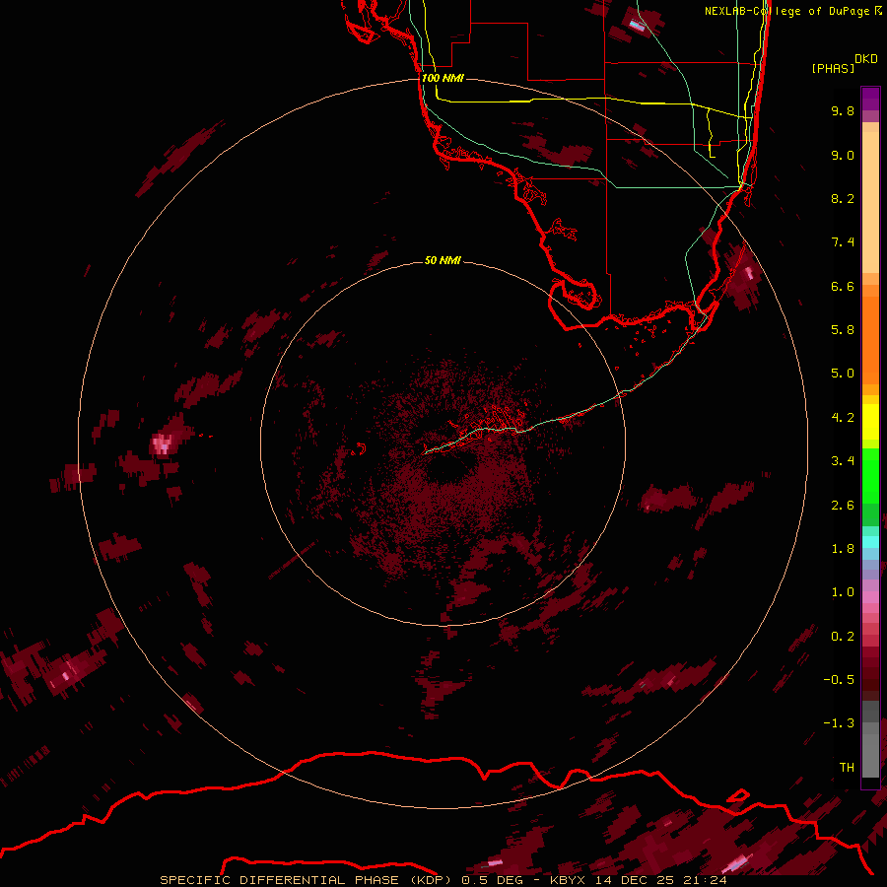Click the 1.0 value on color scale
The width and height of the screenshot is (887, 887).
[x=843, y=592]
